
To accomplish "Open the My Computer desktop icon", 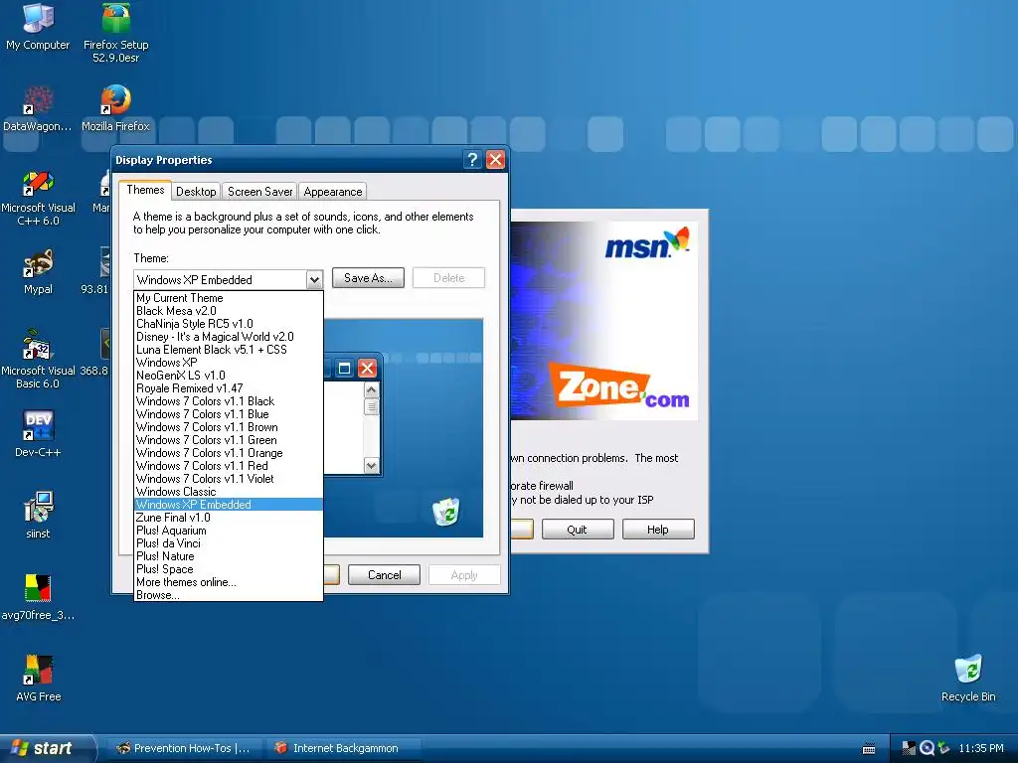I will 38,27.
